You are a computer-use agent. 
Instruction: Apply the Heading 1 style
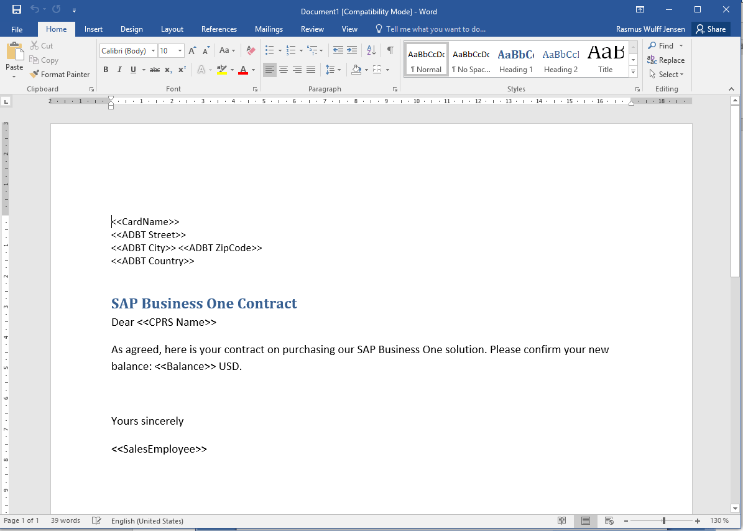coord(515,59)
